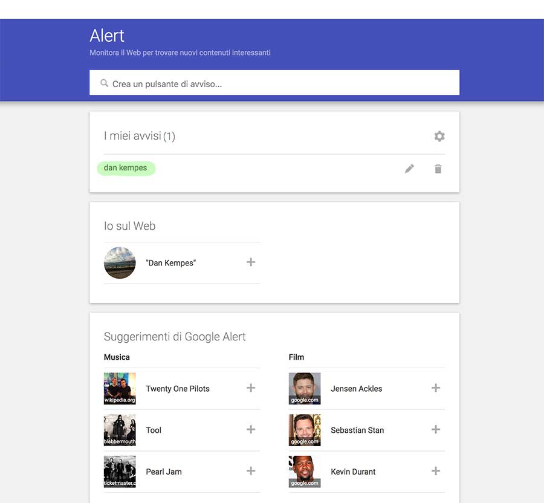544x503 pixels.
Task: Open the Dan Kempes profile thumbnail
Action: pos(120,262)
